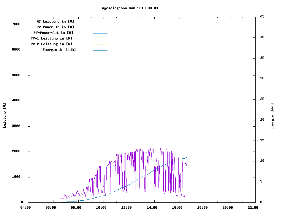Click the Leistung [W] left axis title
Image resolution: width=285 pixels, height=214 pixels.
(x=4, y=116)
